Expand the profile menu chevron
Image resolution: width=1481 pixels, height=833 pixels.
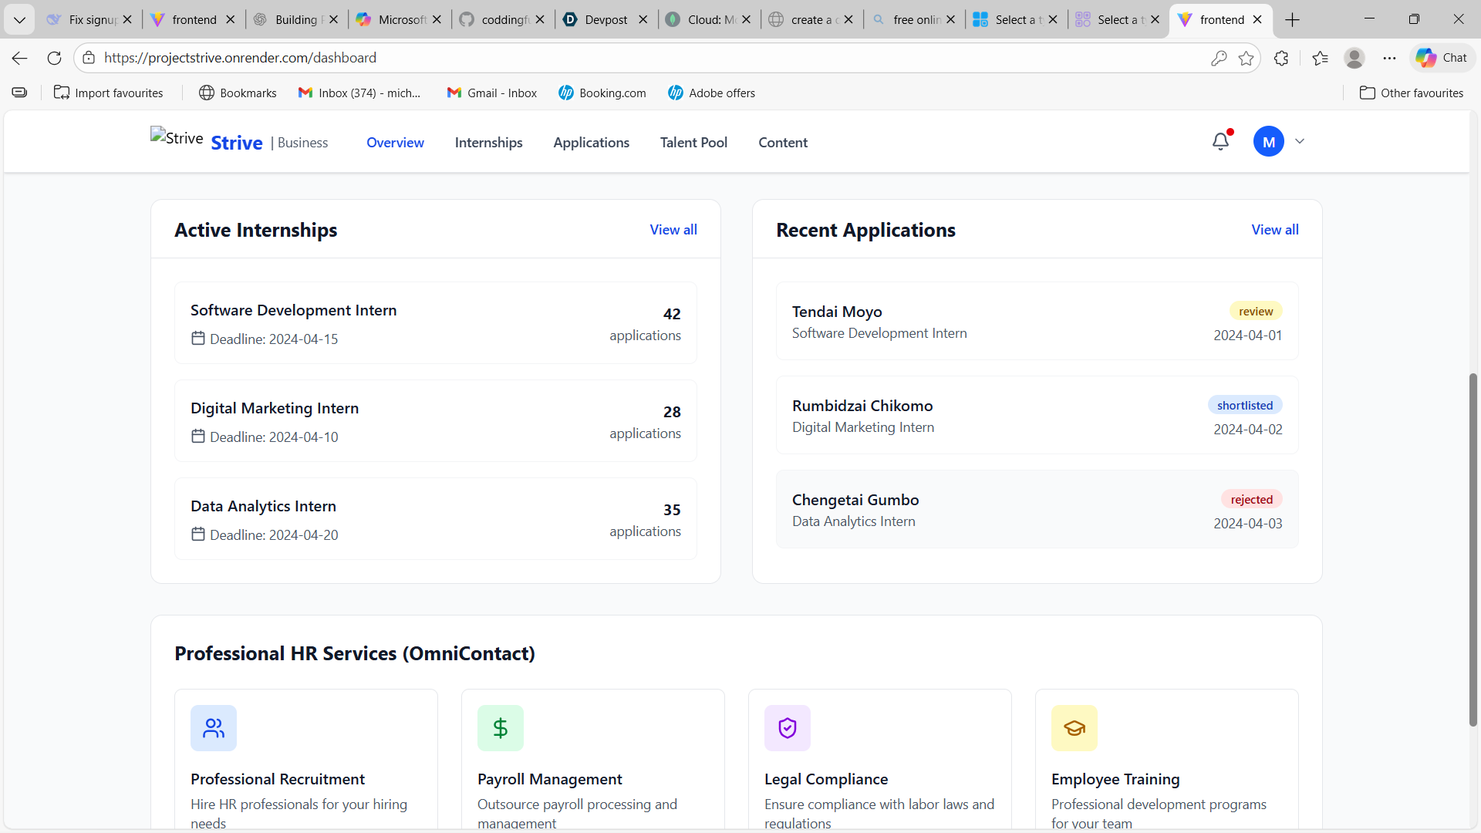(x=1300, y=141)
